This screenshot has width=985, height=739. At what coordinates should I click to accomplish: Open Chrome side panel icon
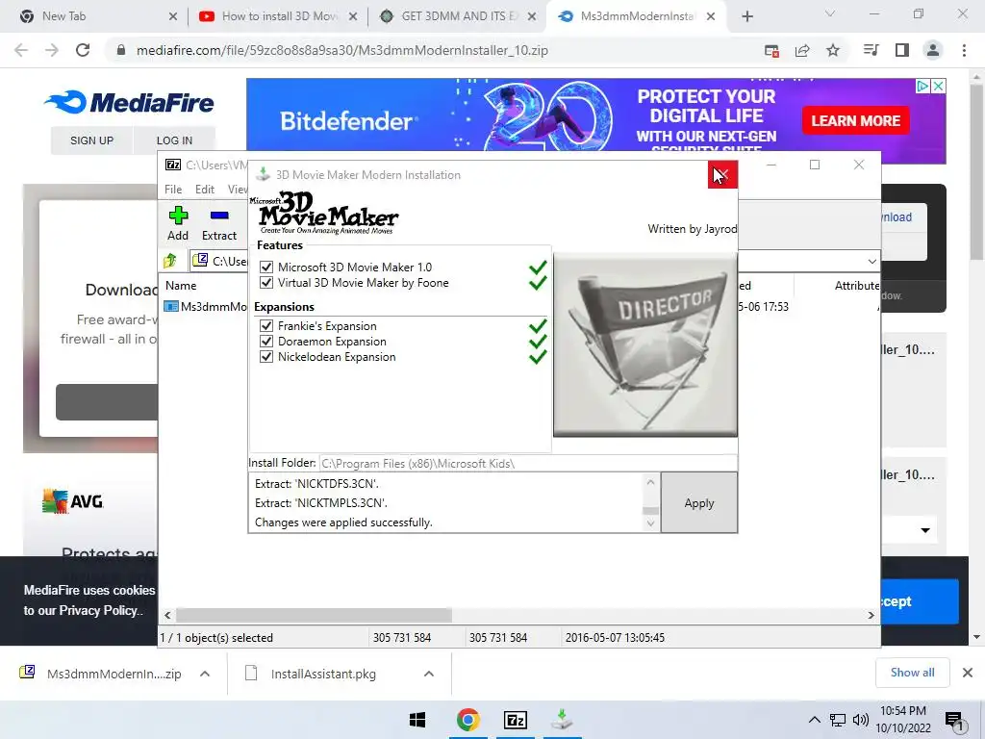pyautogui.click(x=902, y=50)
